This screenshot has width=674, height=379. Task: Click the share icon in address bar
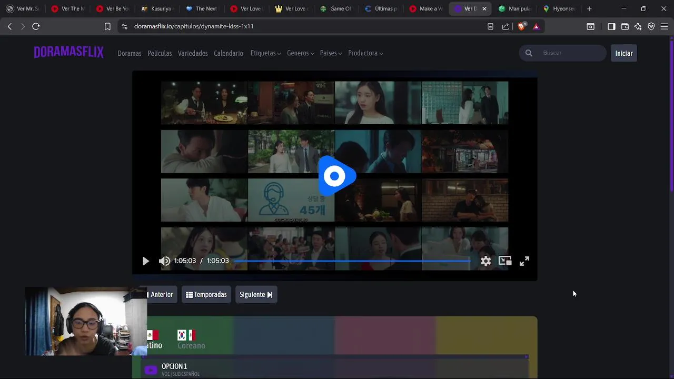tap(506, 26)
